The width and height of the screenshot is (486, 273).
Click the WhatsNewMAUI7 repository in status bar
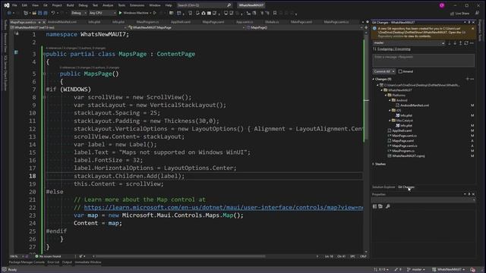[x=449, y=270]
